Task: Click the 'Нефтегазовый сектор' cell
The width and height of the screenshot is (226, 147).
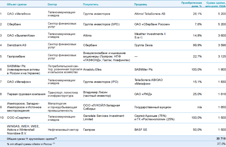Action: pyautogui.click(x=63, y=130)
